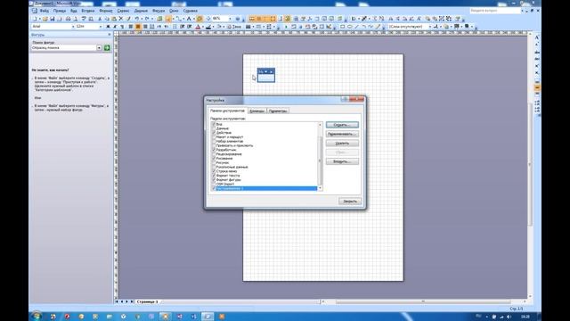Click the Redo arrow icon
Image resolution: width=570 pixels, height=321 pixels.
click(x=147, y=19)
